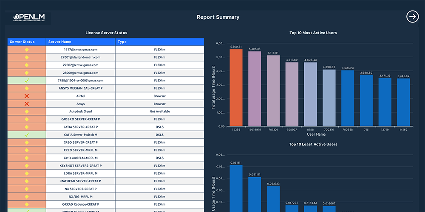
Task: Select the KEYSHOT SERVER2-CREAT P row
Action: pos(106,165)
